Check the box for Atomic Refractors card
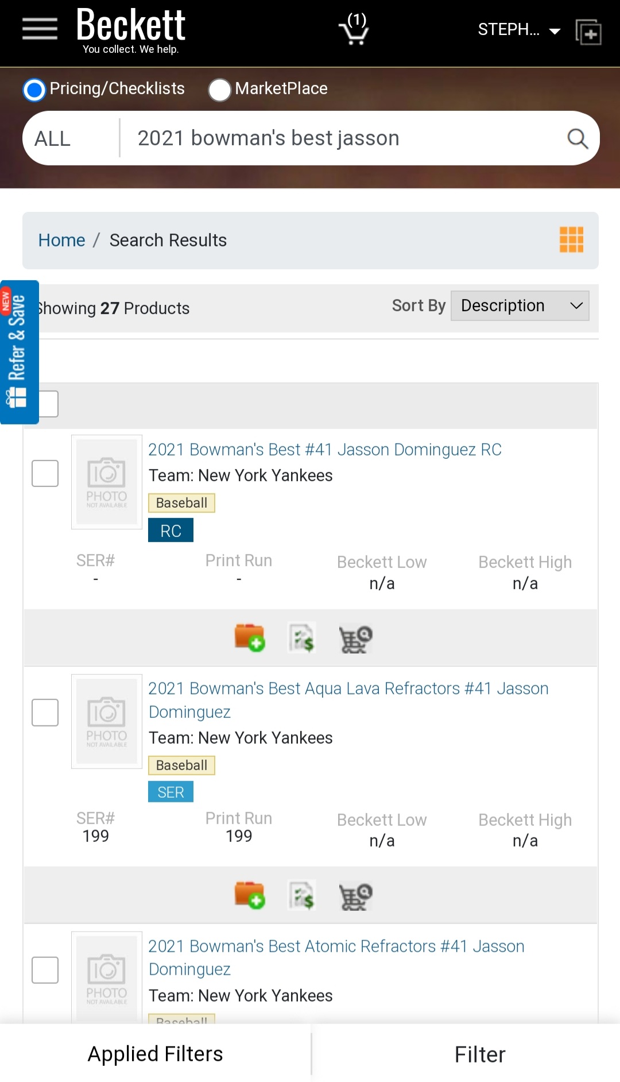The image size is (620, 1082). (45, 970)
